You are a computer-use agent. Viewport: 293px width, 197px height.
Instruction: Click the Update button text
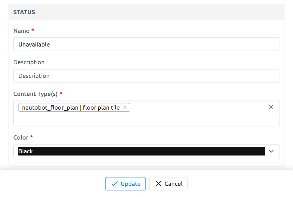coord(130,184)
